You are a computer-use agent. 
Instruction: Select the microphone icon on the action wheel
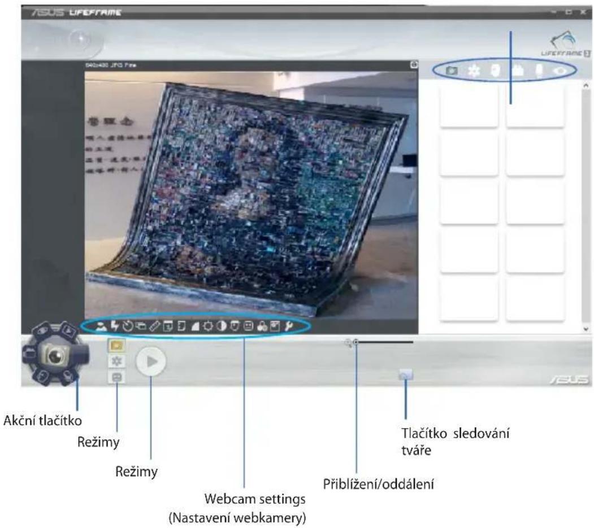click(x=68, y=376)
